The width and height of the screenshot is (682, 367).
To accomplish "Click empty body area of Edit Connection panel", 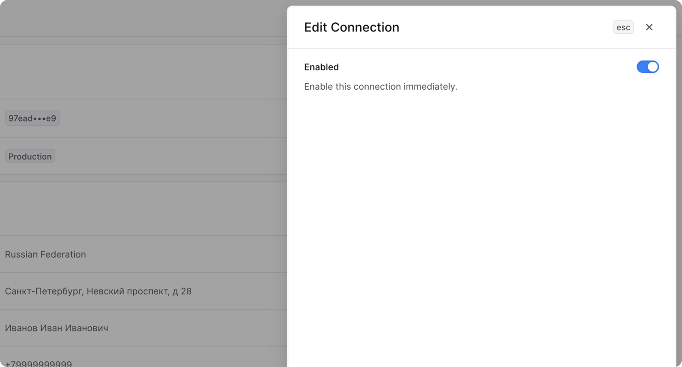I will [481, 227].
